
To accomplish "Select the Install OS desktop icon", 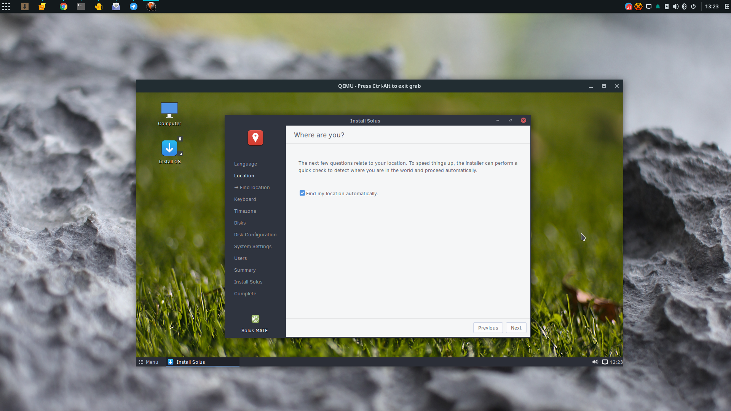I will (x=169, y=152).
